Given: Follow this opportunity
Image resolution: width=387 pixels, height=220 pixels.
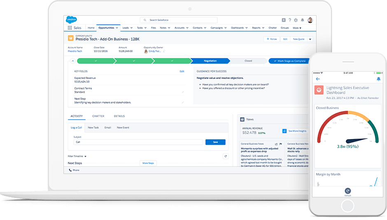Looking at the screenshot, I should (x=271, y=39).
